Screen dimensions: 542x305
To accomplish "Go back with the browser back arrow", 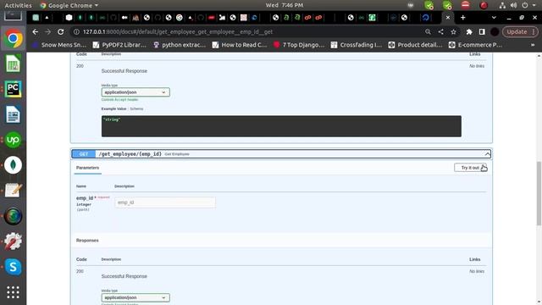I will tap(36, 32).
